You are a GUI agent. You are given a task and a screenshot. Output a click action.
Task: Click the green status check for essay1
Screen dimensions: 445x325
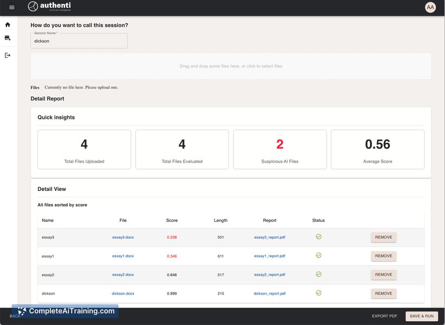coord(319,256)
